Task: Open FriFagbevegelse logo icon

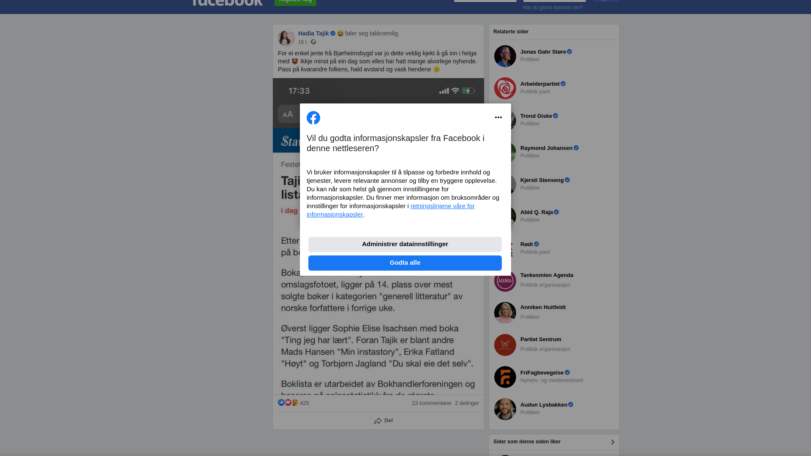Action: (505, 377)
